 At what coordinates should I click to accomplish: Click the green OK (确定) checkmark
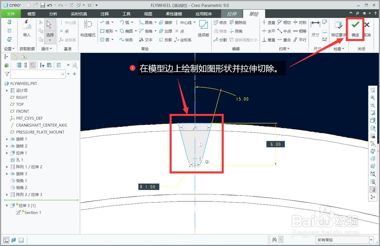click(x=355, y=28)
